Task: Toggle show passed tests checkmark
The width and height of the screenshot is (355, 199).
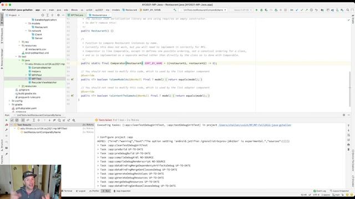Action: pyautogui.click(x=12, y=121)
